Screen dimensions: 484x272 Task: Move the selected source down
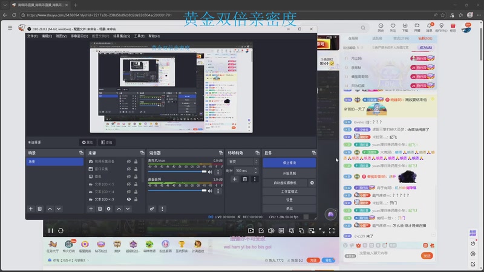click(x=128, y=209)
